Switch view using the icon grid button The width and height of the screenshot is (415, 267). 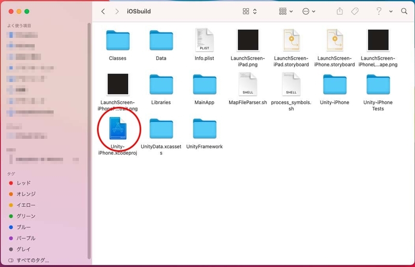(x=246, y=11)
